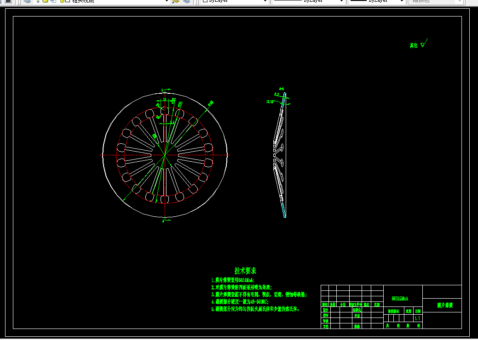Expand the ByLayer lineweight dropdown arrow
The height and width of the screenshot is (340, 478).
tap(402, 1)
